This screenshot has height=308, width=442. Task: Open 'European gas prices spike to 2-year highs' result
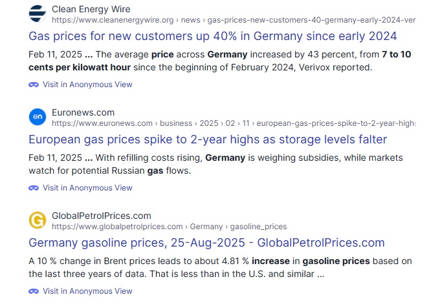click(208, 139)
